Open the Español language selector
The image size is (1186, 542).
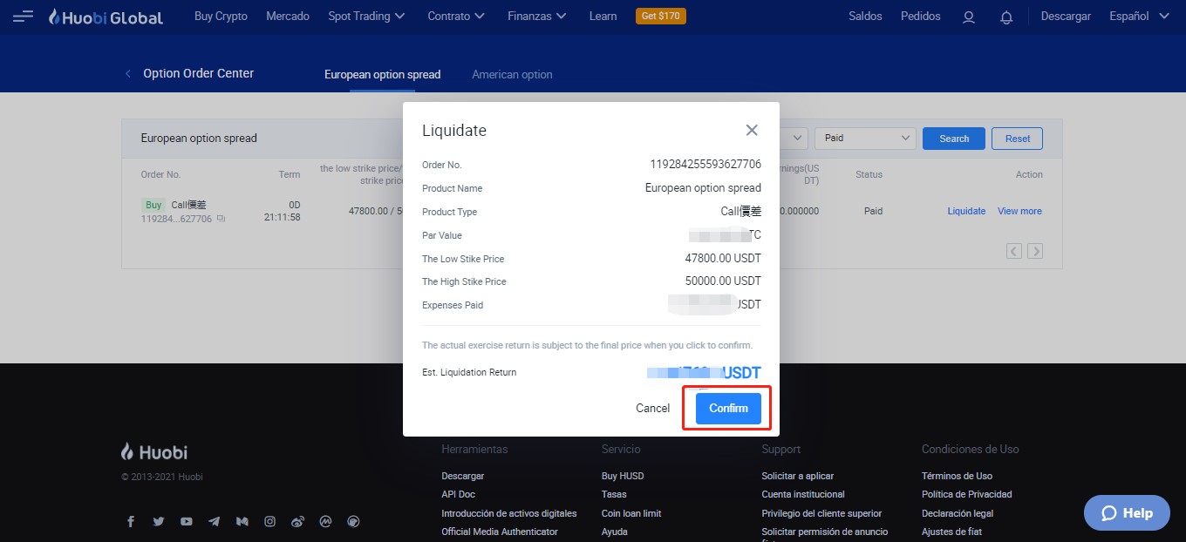1139,17
